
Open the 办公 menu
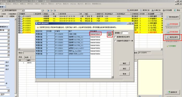pos(73,4)
